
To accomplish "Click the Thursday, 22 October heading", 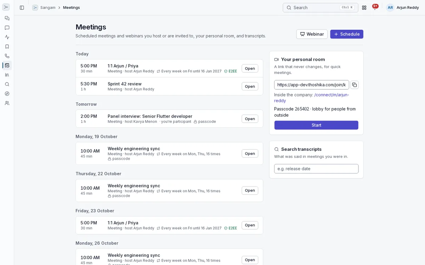I will point(98,173).
